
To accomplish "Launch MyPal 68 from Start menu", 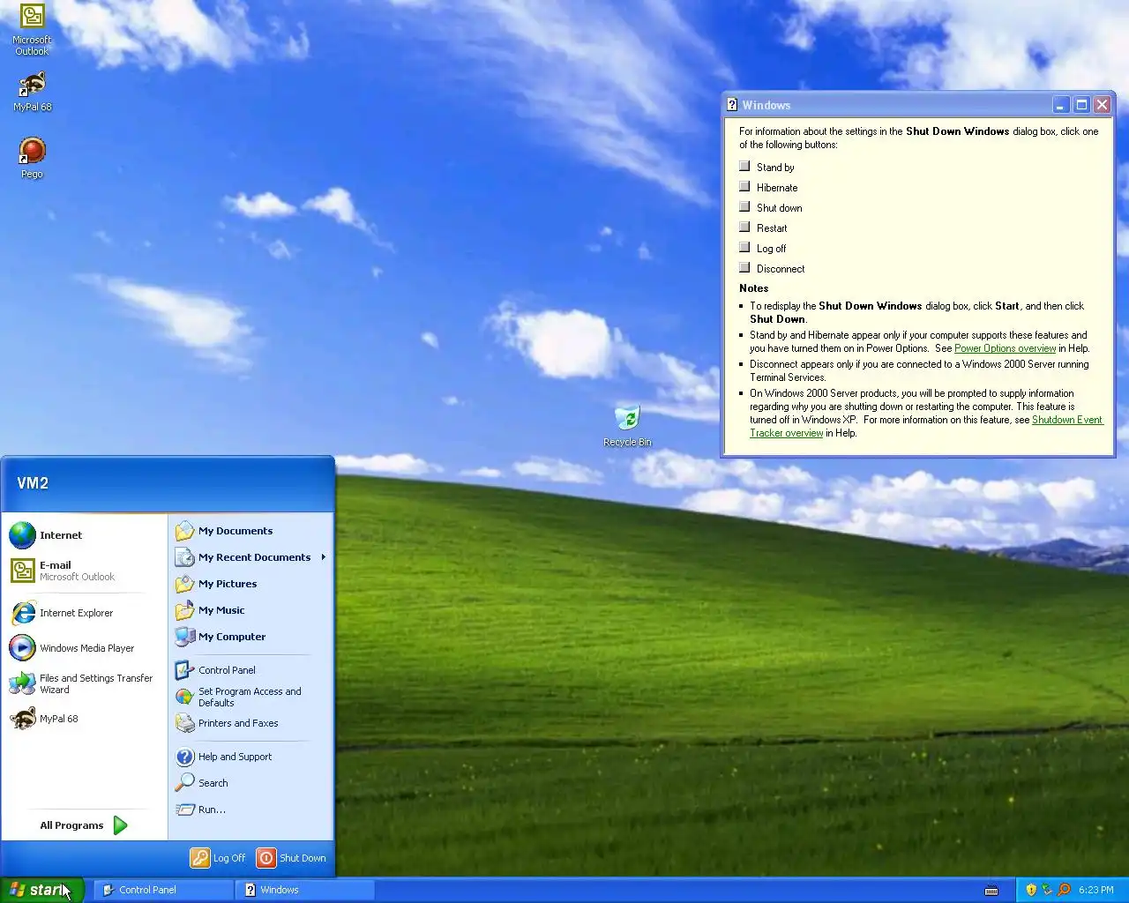I will click(85, 719).
